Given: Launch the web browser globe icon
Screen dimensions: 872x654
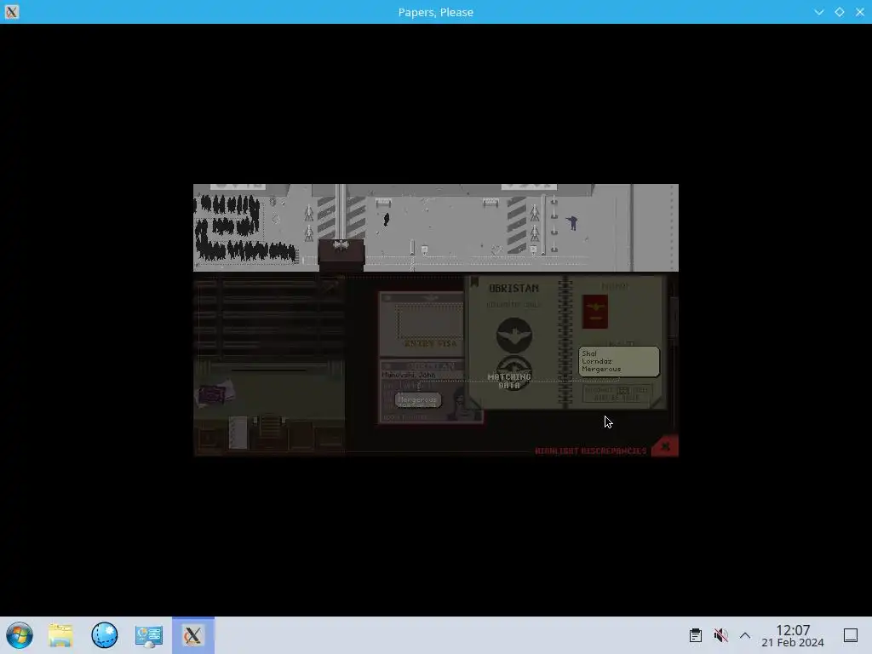Looking at the screenshot, I should click(x=105, y=635).
